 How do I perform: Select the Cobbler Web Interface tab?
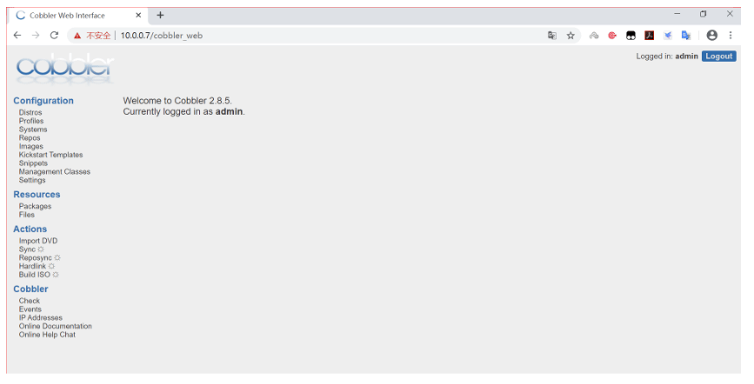pyautogui.click(x=77, y=16)
